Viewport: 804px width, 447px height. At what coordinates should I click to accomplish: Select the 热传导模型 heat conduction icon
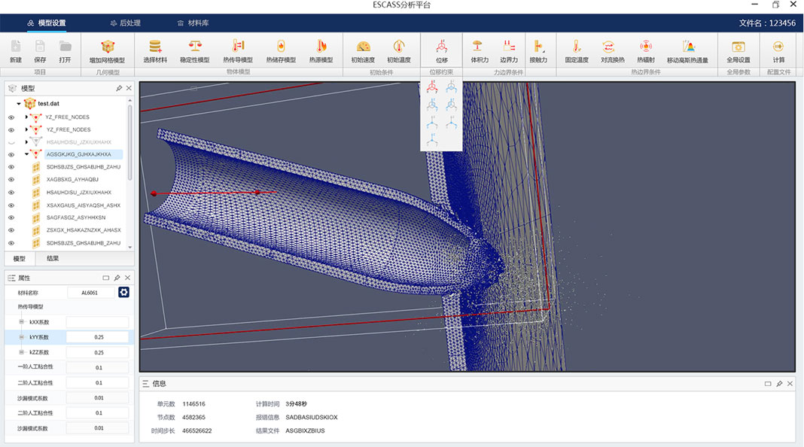(x=238, y=47)
